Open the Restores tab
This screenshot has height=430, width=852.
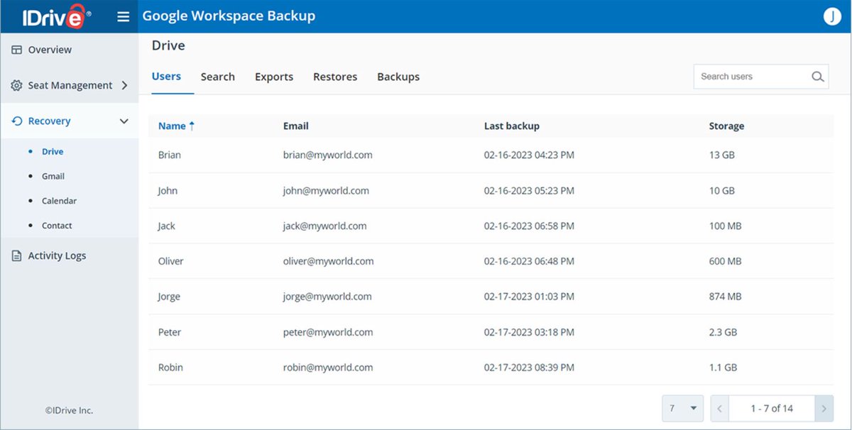[335, 77]
